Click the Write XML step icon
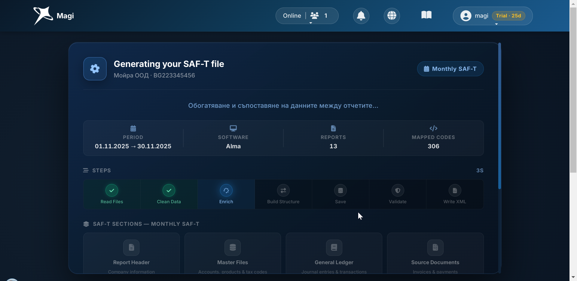The height and width of the screenshot is (281, 577). tap(455, 190)
